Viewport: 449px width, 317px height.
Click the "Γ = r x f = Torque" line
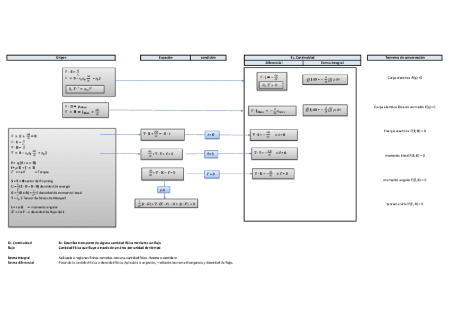[30, 172]
